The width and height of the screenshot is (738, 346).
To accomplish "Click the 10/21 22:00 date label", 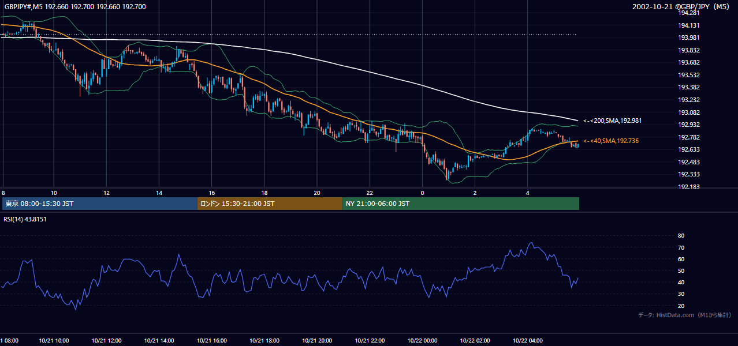I will click(370, 341).
